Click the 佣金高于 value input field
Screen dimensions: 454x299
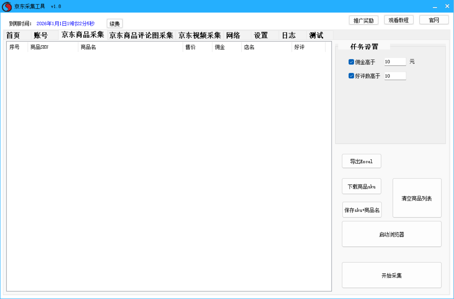coord(395,62)
